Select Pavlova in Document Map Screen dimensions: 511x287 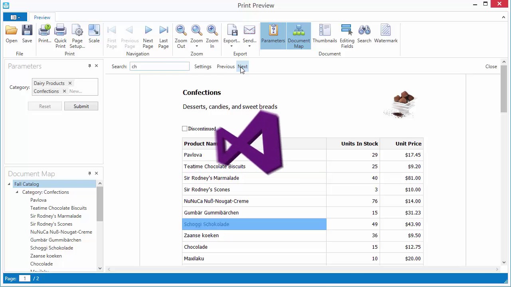tap(38, 200)
